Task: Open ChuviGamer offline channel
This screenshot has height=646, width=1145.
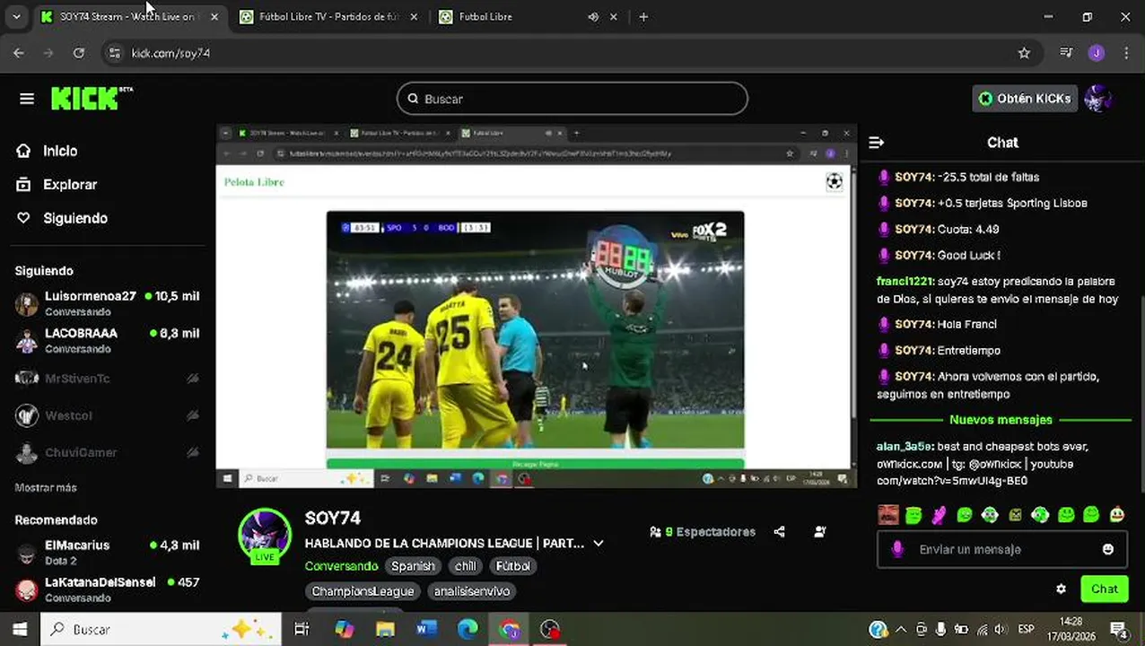Action: pos(108,452)
